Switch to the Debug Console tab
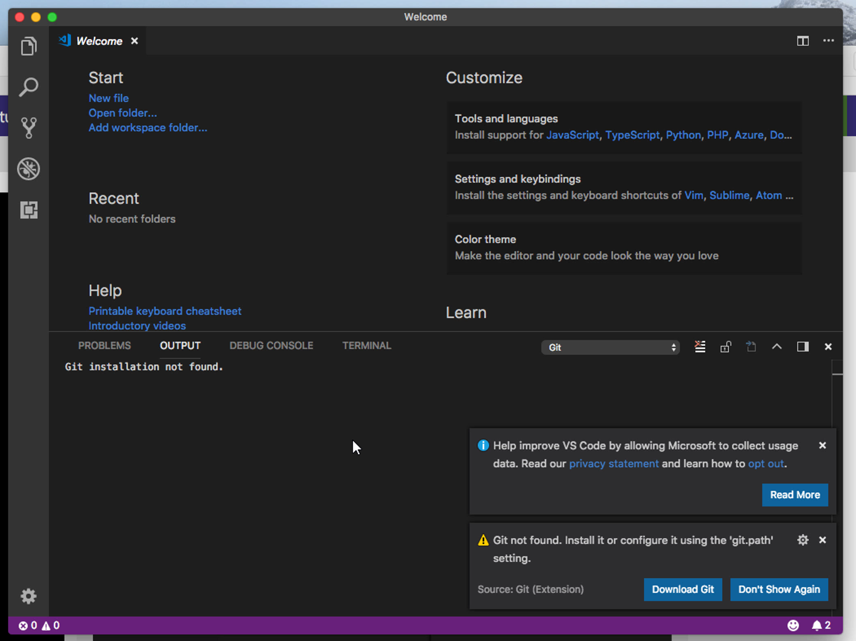856x641 pixels. (x=271, y=345)
